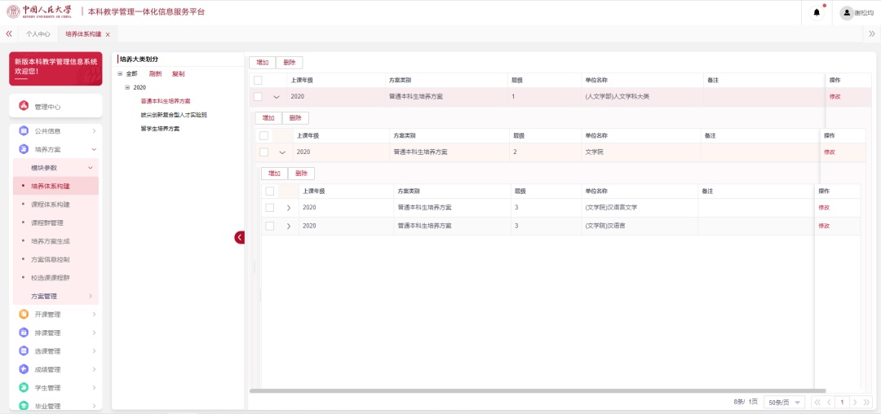Click the double-left arrow beside the tabs

pos(9,33)
